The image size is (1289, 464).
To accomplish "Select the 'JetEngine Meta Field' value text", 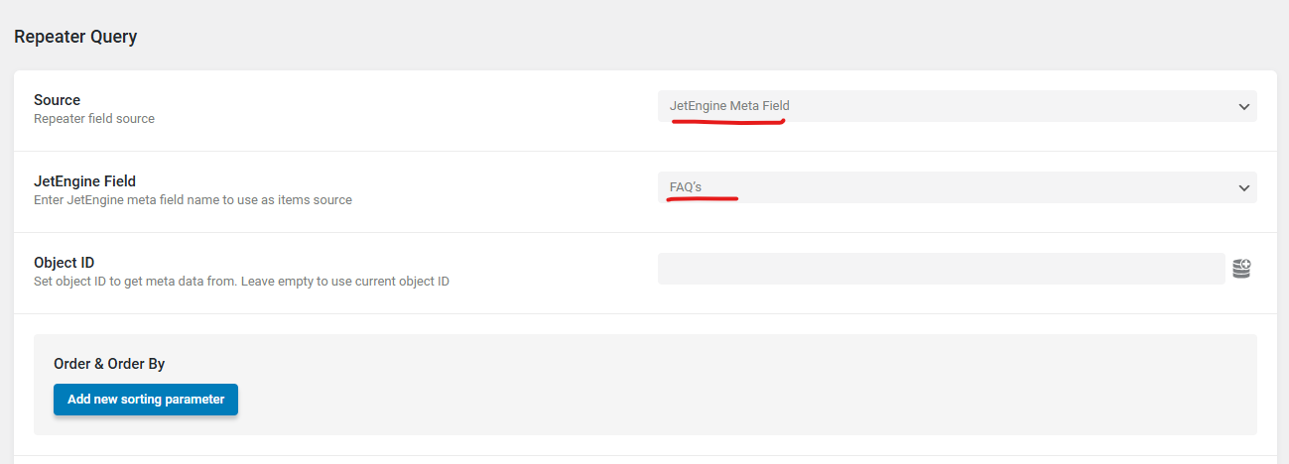I will 729,106.
